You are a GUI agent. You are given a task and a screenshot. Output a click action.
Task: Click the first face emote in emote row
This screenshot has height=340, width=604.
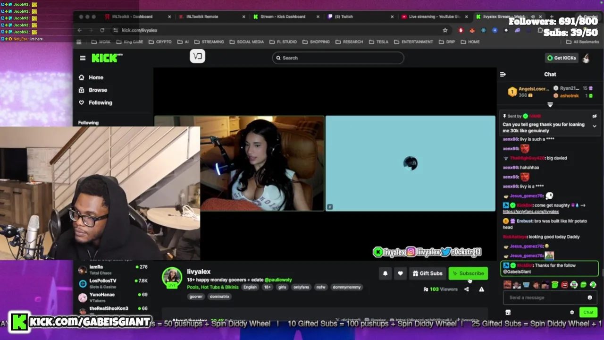pos(507,285)
